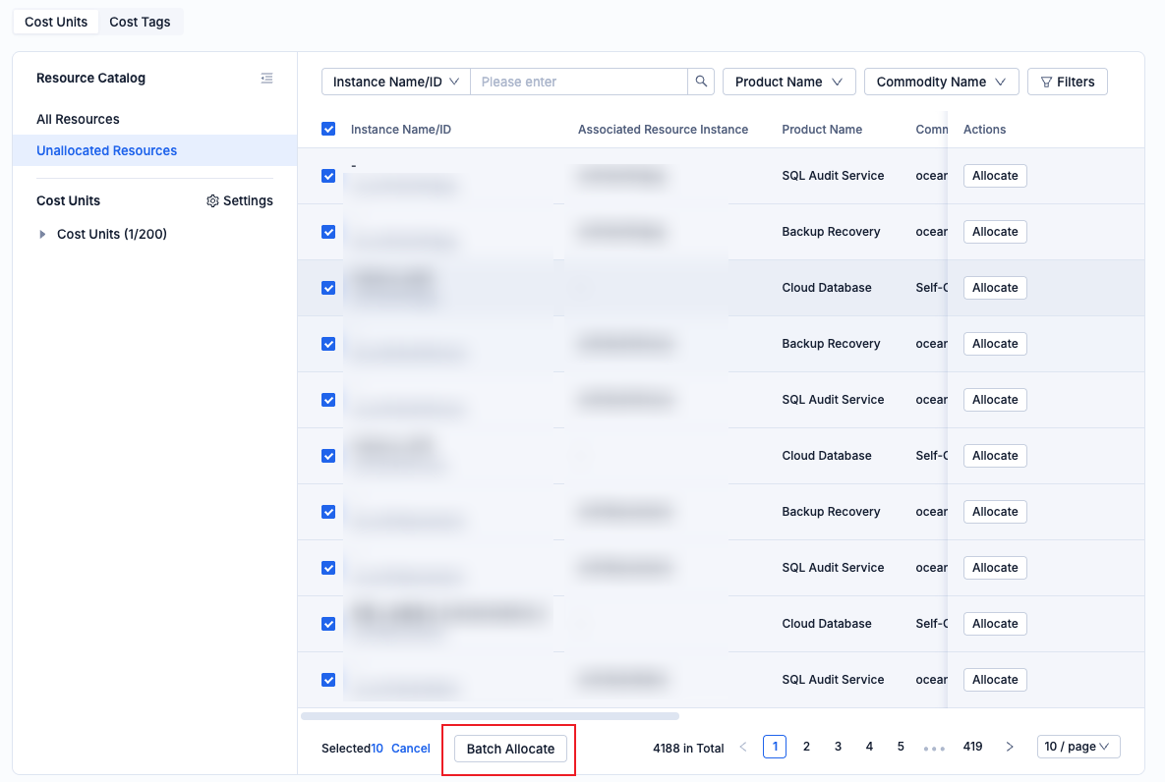The height and width of the screenshot is (782, 1165).
Task: Click the instance search input field
Action: pos(578,82)
